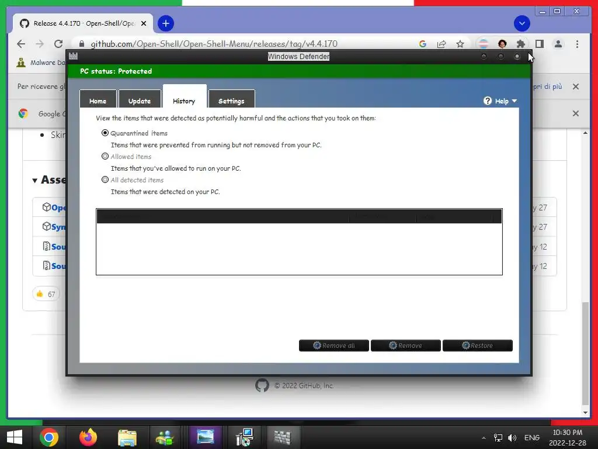This screenshot has width=598, height=449.
Task: Click the Release 4.4.170 tab title
Action: [x=84, y=23]
